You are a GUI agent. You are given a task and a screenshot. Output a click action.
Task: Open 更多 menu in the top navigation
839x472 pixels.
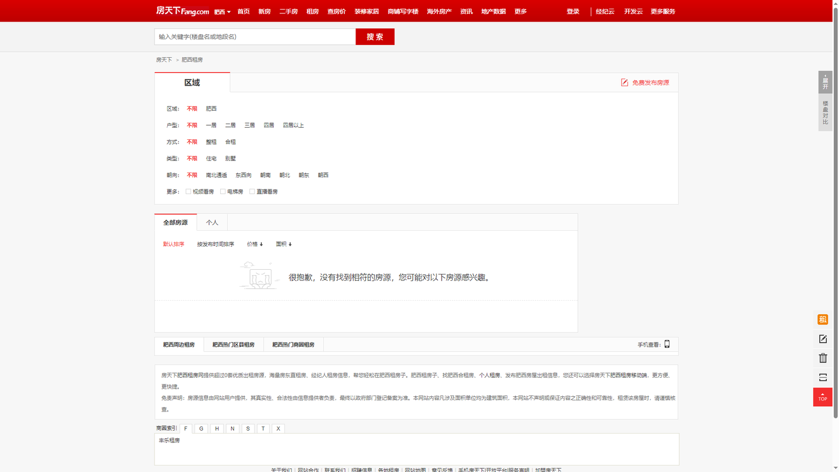tap(520, 12)
